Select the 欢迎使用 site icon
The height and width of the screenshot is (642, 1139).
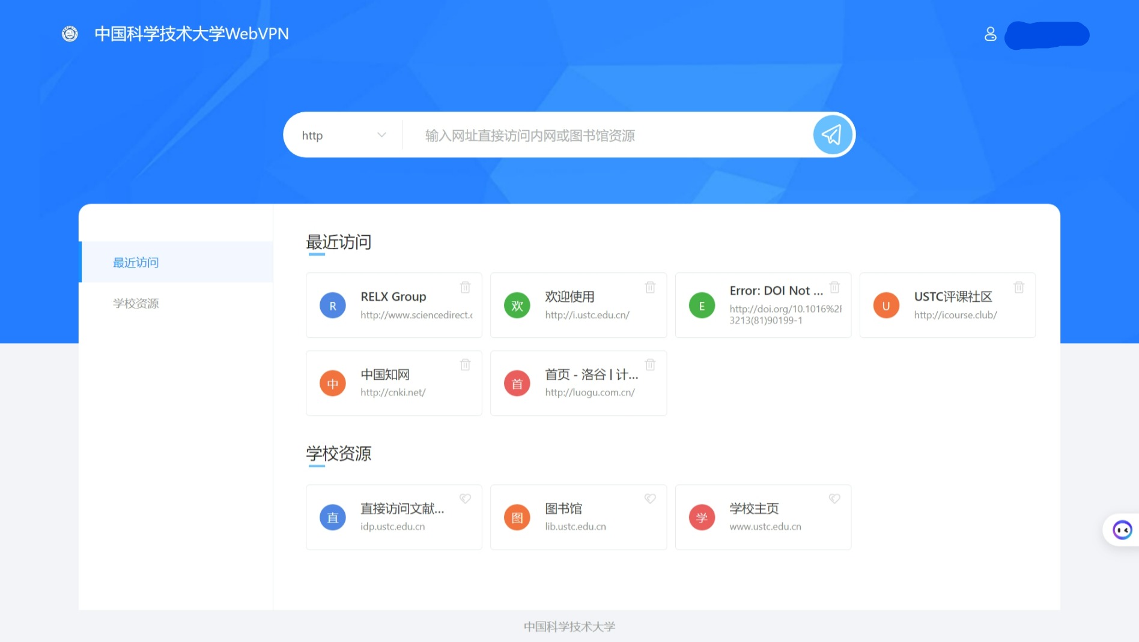(517, 305)
